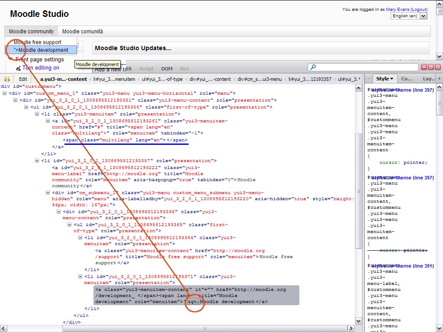Viewport: 443px width, 332px height.
Task: Click the page scrollbar down arrow
Action: tap(440, 56)
